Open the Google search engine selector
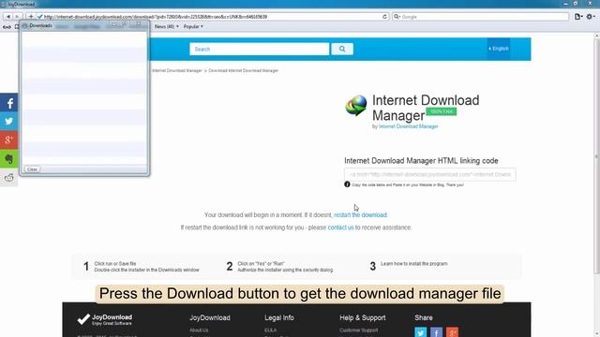Screen dimensions: 600x337 coord(397,17)
